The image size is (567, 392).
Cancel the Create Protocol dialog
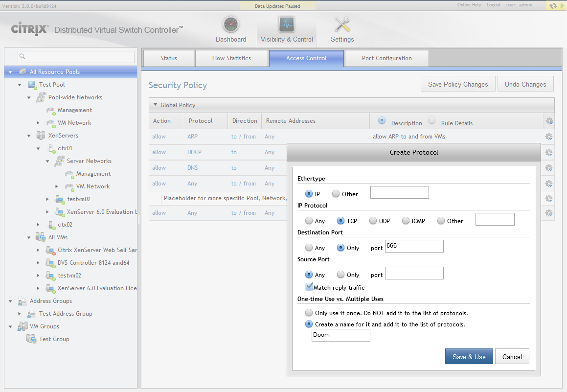point(512,357)
